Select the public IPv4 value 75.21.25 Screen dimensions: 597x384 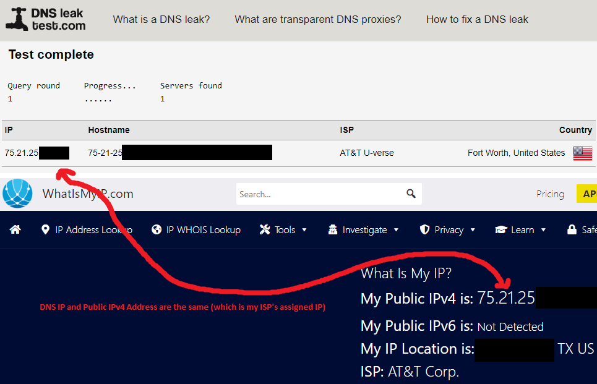point(506,298)
